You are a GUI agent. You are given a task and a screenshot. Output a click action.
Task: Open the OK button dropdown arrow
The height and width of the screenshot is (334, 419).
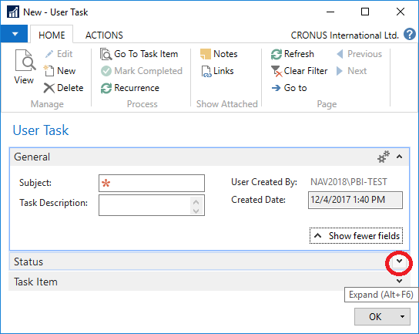pyautogui.click(x=402, y=317)
